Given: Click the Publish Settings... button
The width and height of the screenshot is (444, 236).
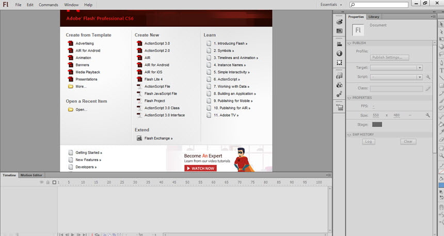Looking at the screenshot, I should (x=389, y=57).
